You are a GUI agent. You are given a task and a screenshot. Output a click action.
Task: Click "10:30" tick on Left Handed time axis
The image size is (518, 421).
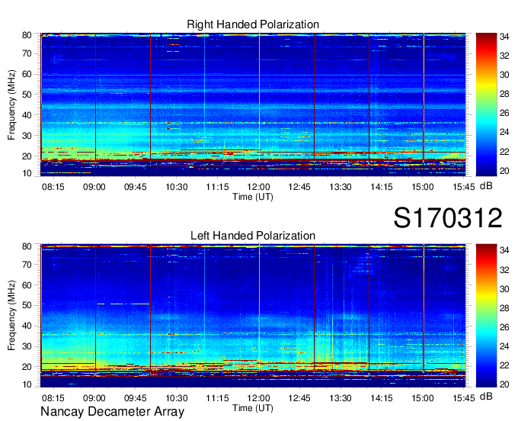177,398
